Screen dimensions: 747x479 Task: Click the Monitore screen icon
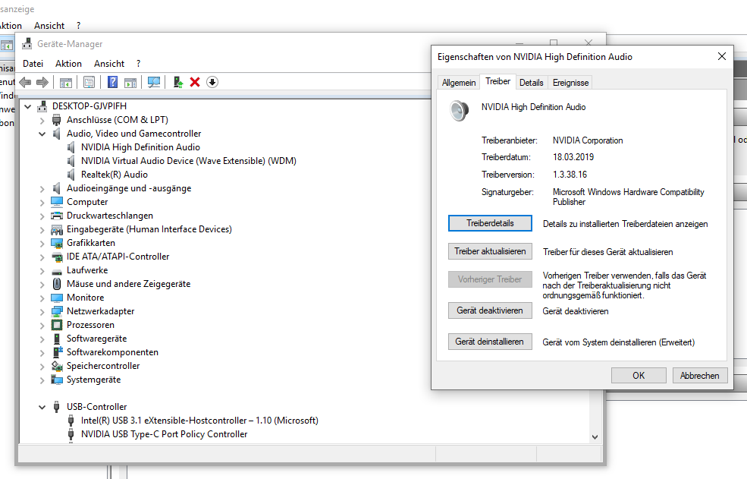[57, 298]
